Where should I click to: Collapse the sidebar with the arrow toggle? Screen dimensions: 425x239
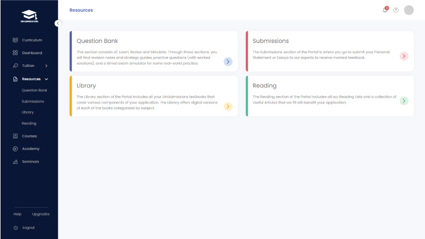[58, 23]
